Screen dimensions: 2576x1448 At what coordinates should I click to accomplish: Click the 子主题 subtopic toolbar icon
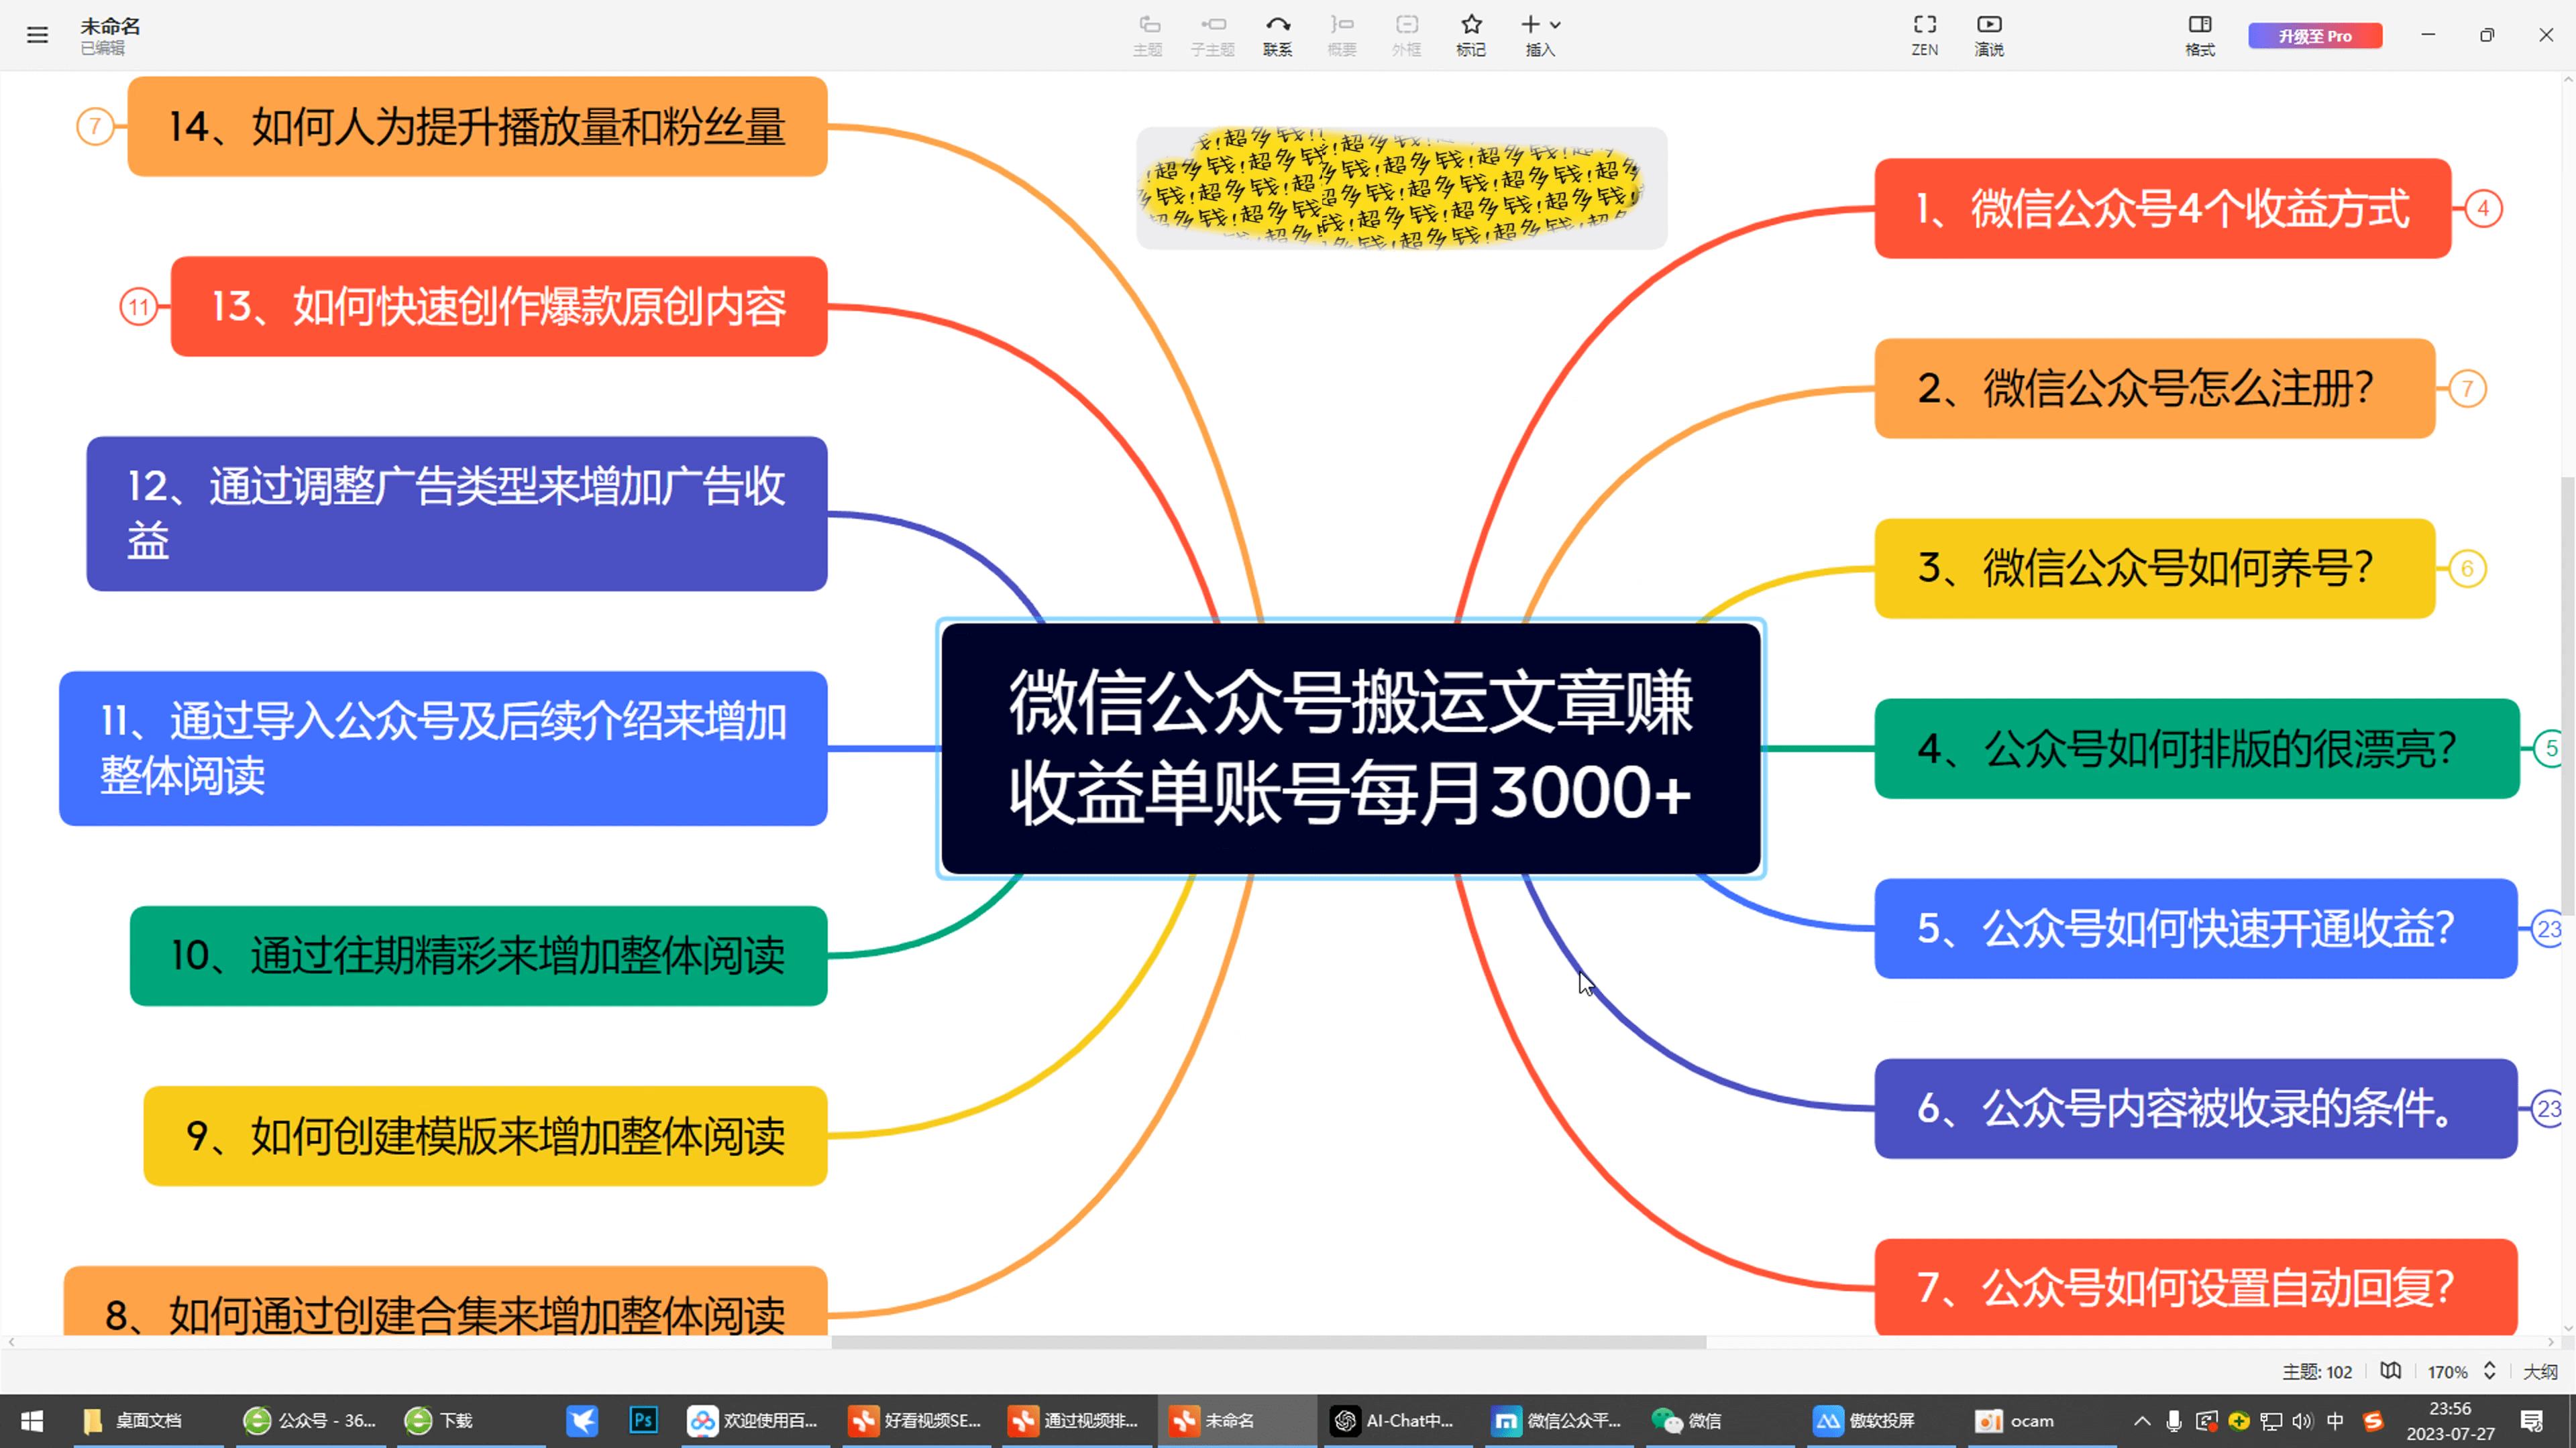[1213, 35]
